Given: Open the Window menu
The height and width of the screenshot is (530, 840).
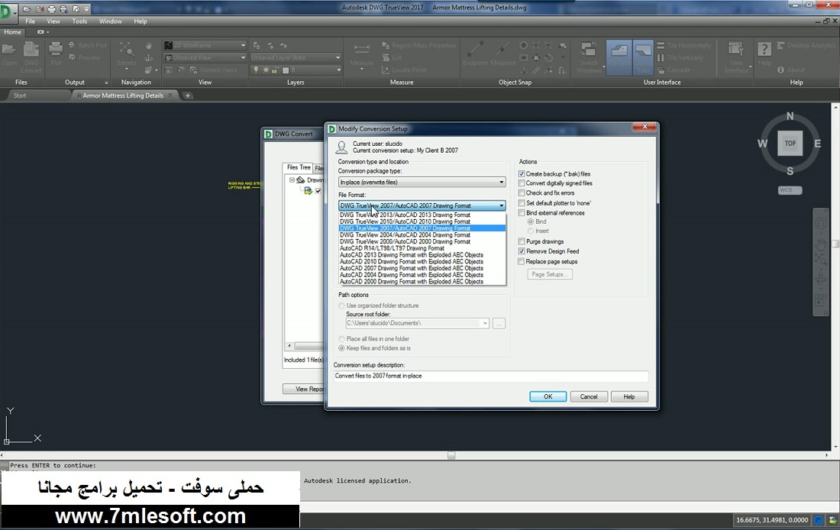Looking at the screenshot, I should pyautogui.click(x=111, y=21).
